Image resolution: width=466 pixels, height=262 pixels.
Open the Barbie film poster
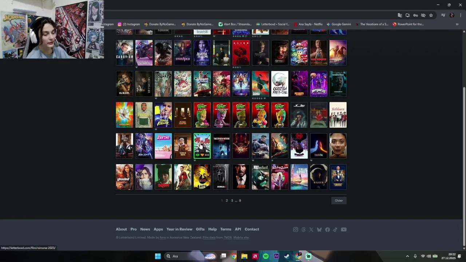tap(163, 146)
